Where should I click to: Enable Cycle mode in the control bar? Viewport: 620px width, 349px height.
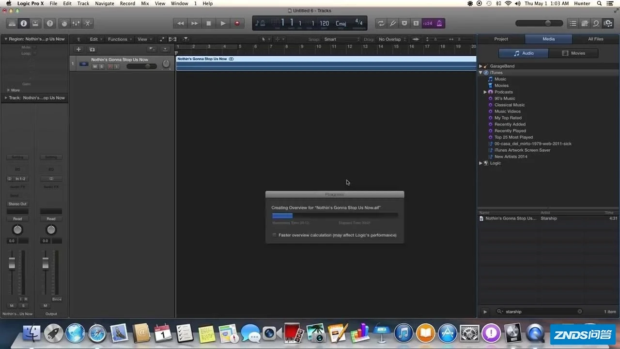(381, 23)
